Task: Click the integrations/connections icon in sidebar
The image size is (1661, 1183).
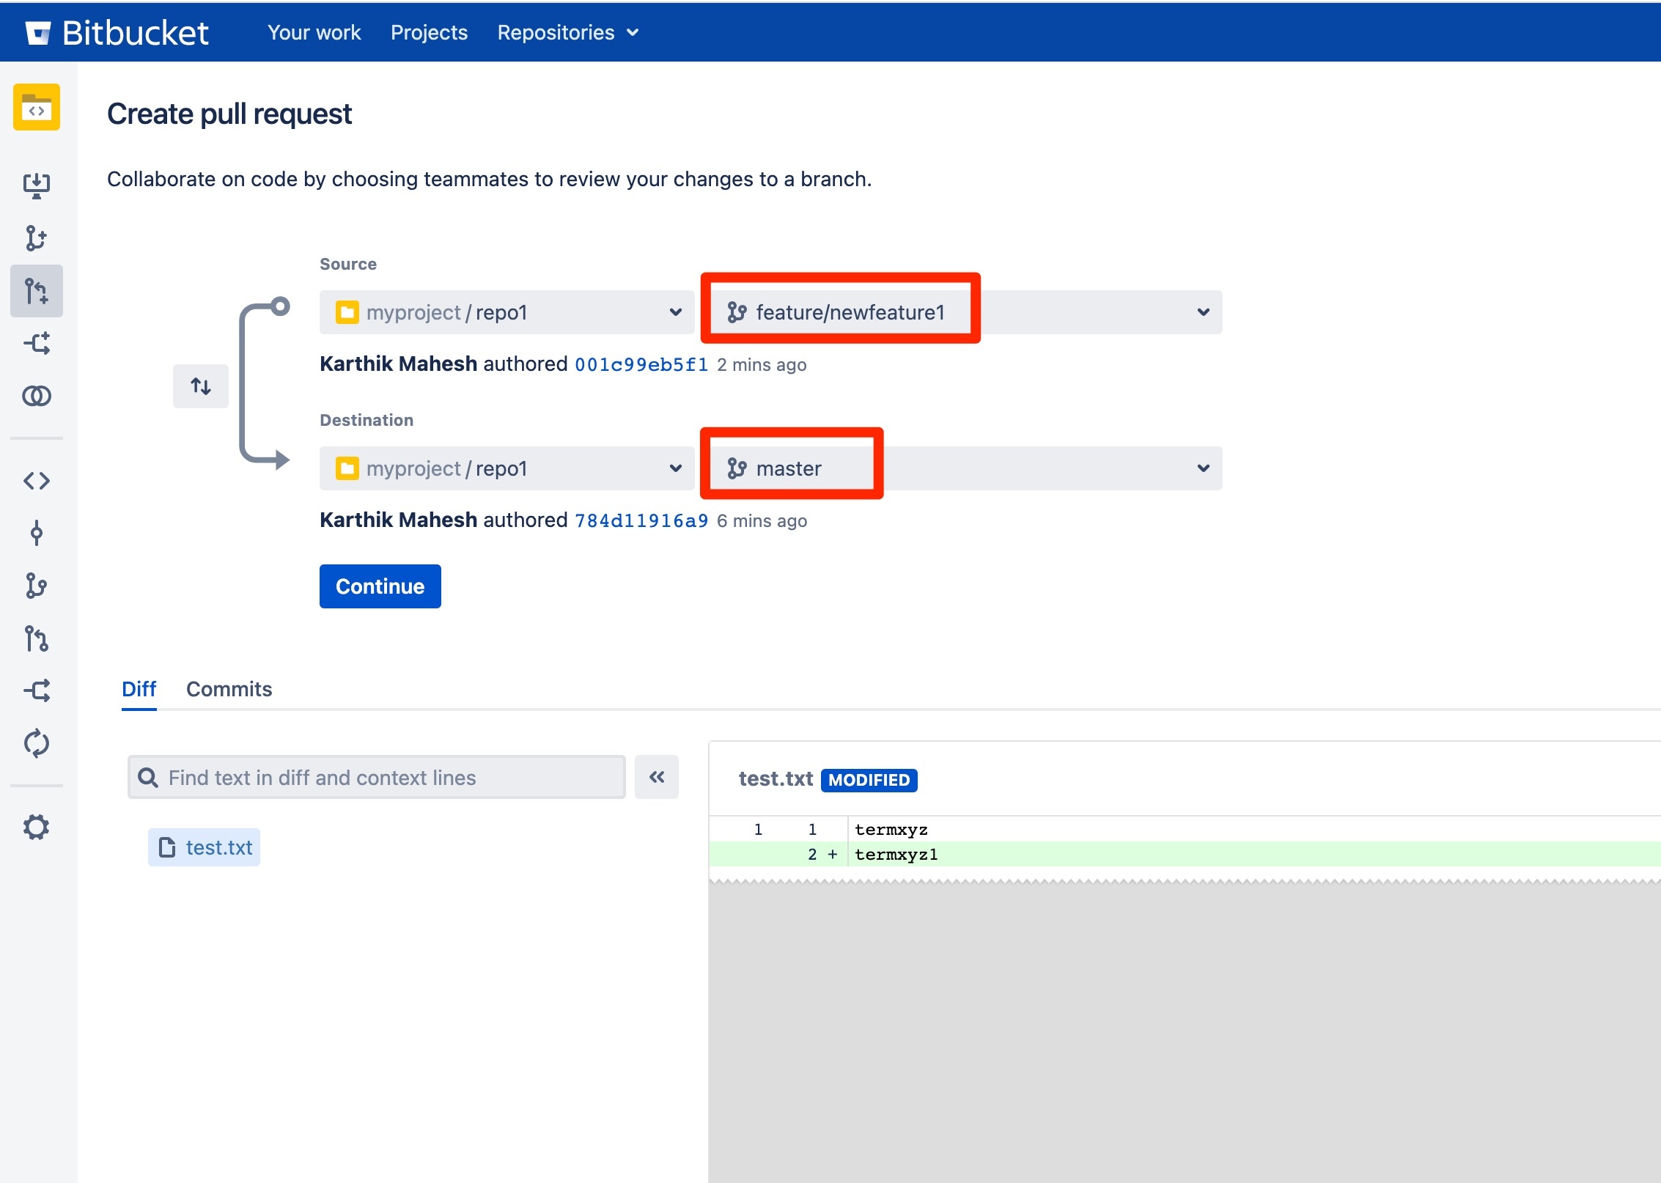Action: tap(36, 394)
